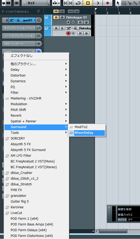Screen dimensions: 140x239
Task: Open the ノートエクスプレッション inspector section
Action: [x=19, y=36]
